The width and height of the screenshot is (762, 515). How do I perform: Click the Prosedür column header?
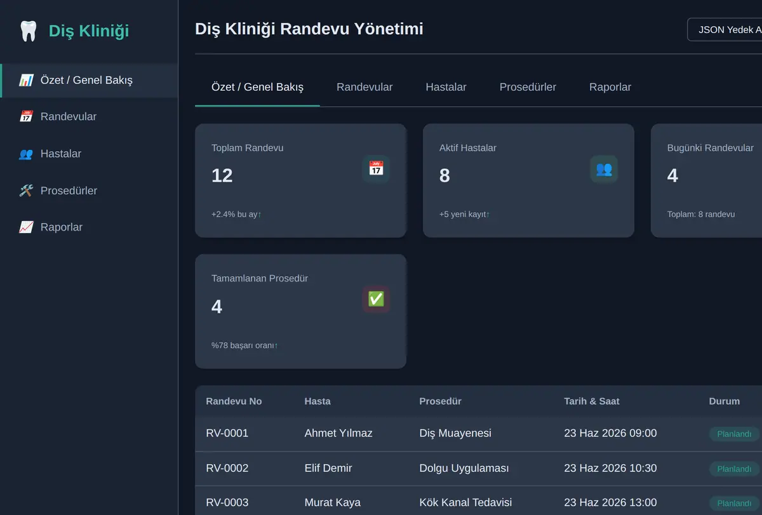[x=440, y=401]
